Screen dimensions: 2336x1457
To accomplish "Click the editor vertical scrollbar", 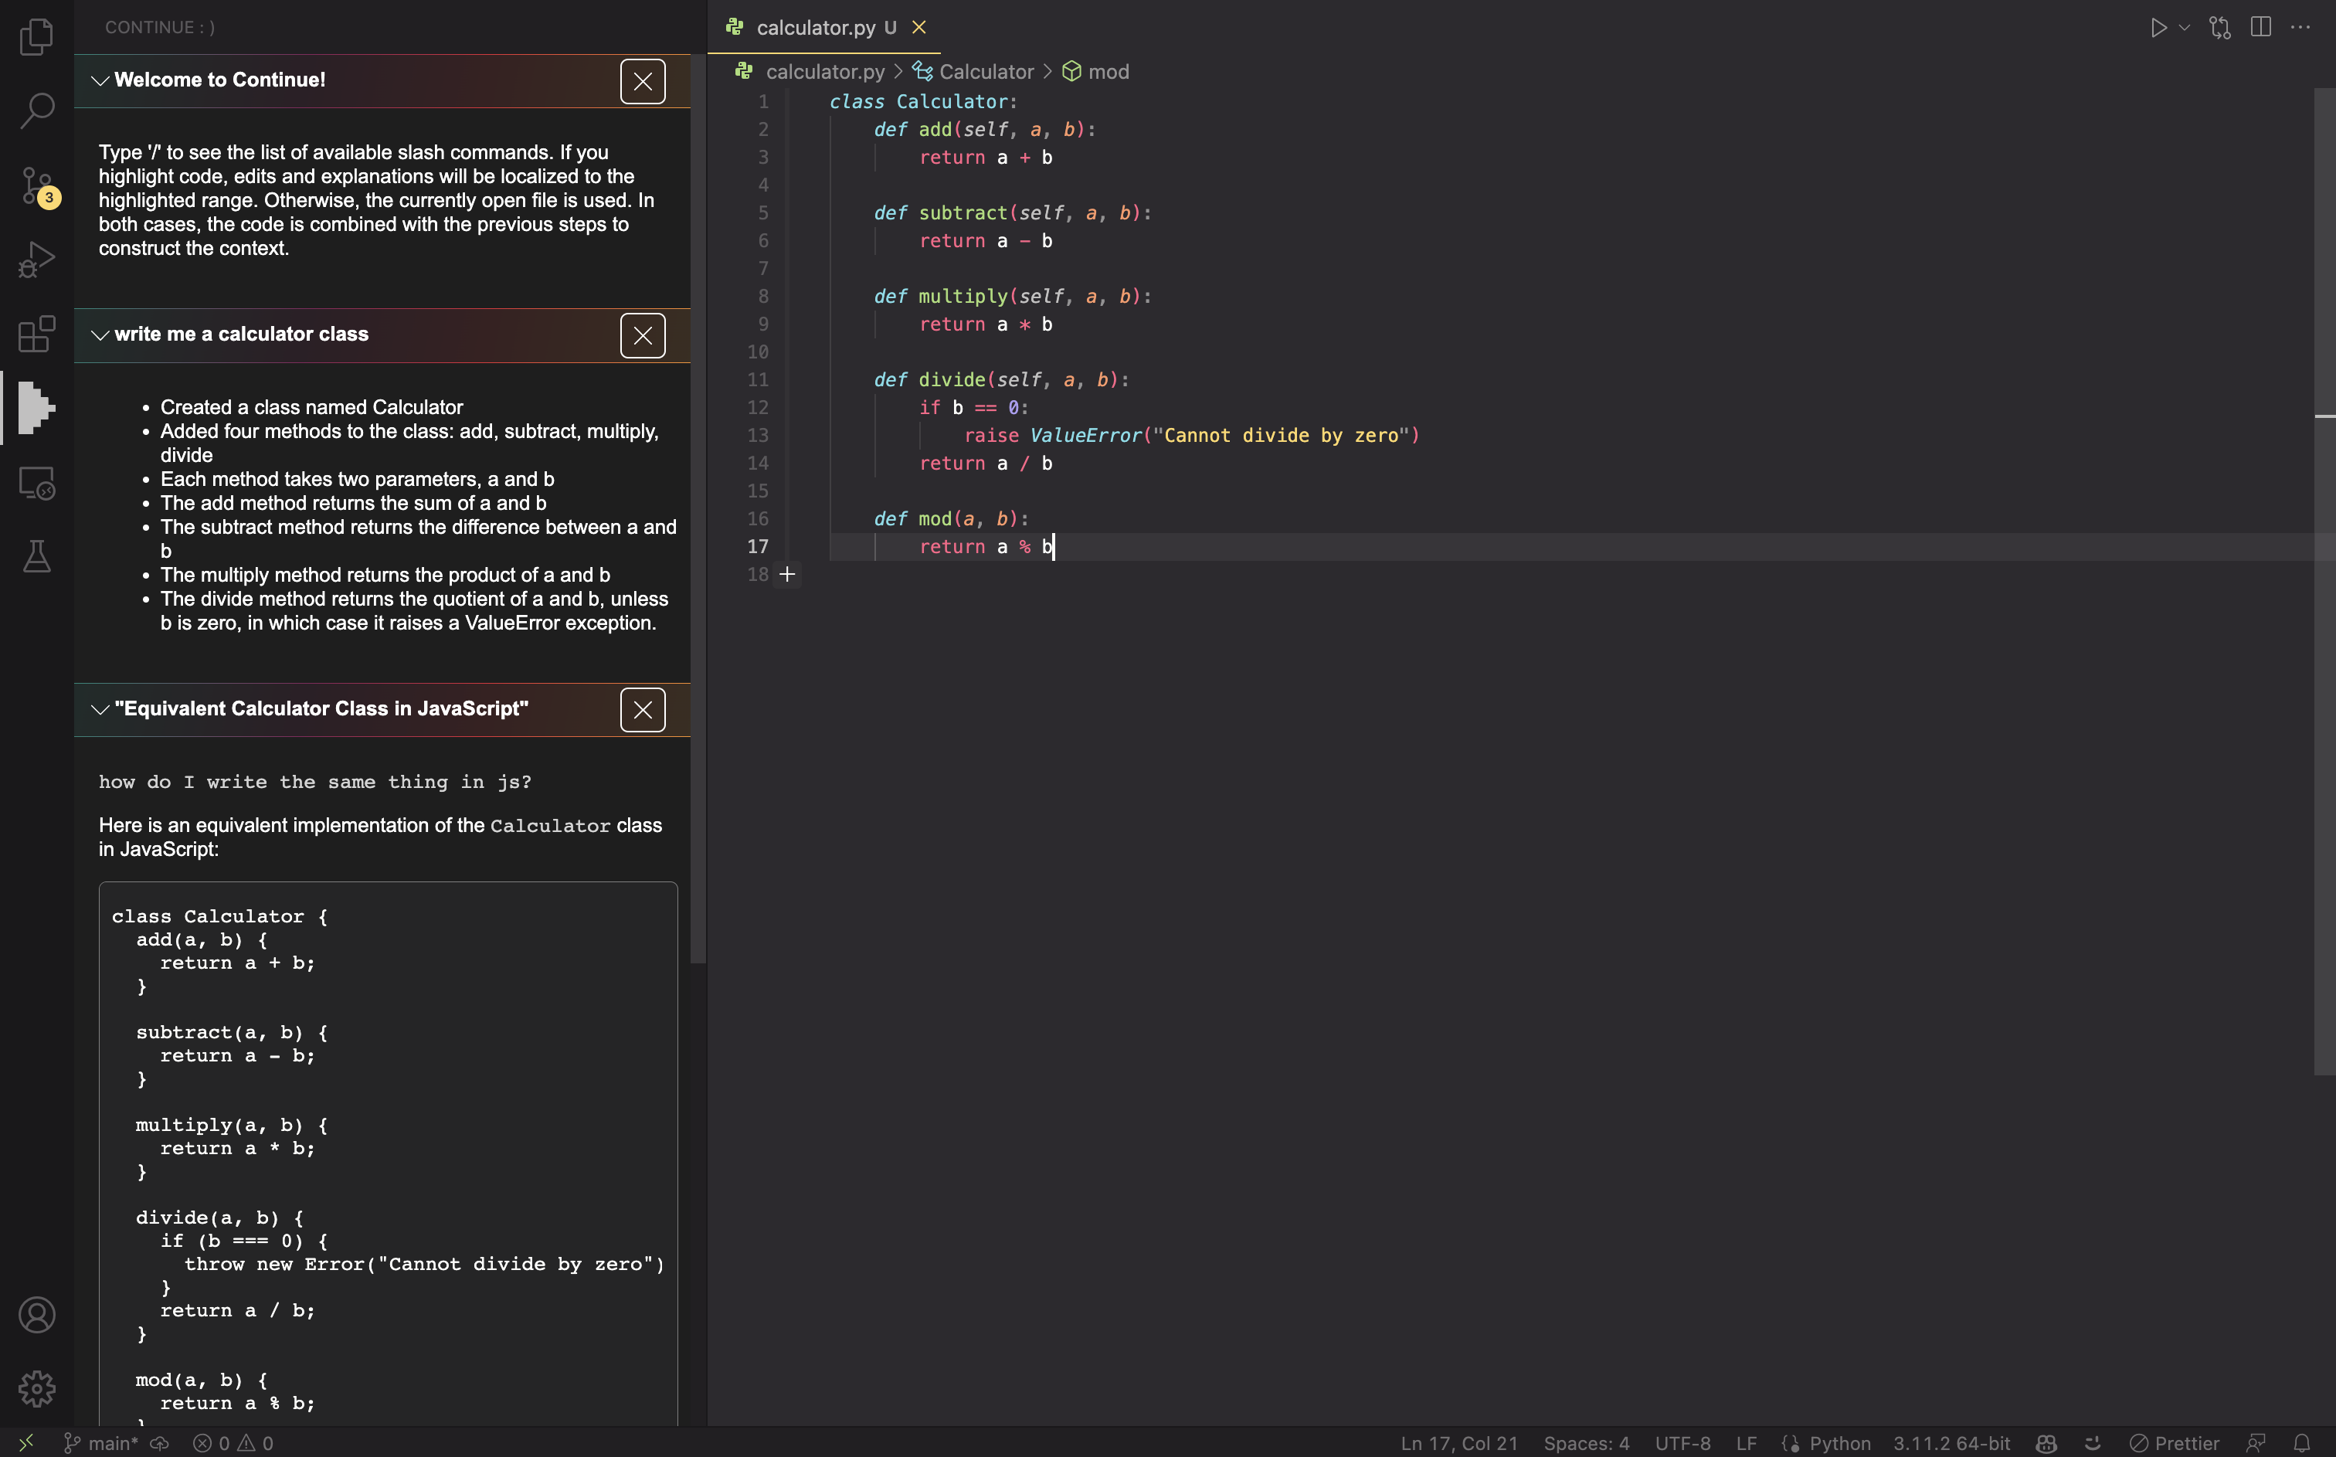I will pyautogui.click(x=2324, y=582).
